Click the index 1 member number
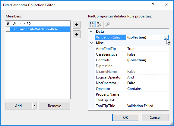174x126 pixels. pyautogui.click(x=8, y=29)
